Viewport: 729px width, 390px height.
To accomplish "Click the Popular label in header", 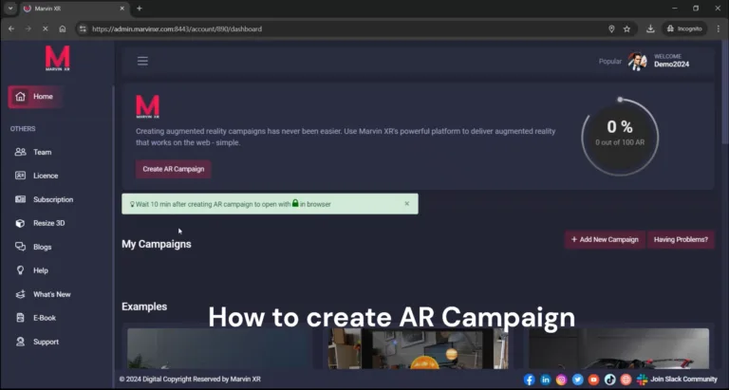I will tap(610, 62).
